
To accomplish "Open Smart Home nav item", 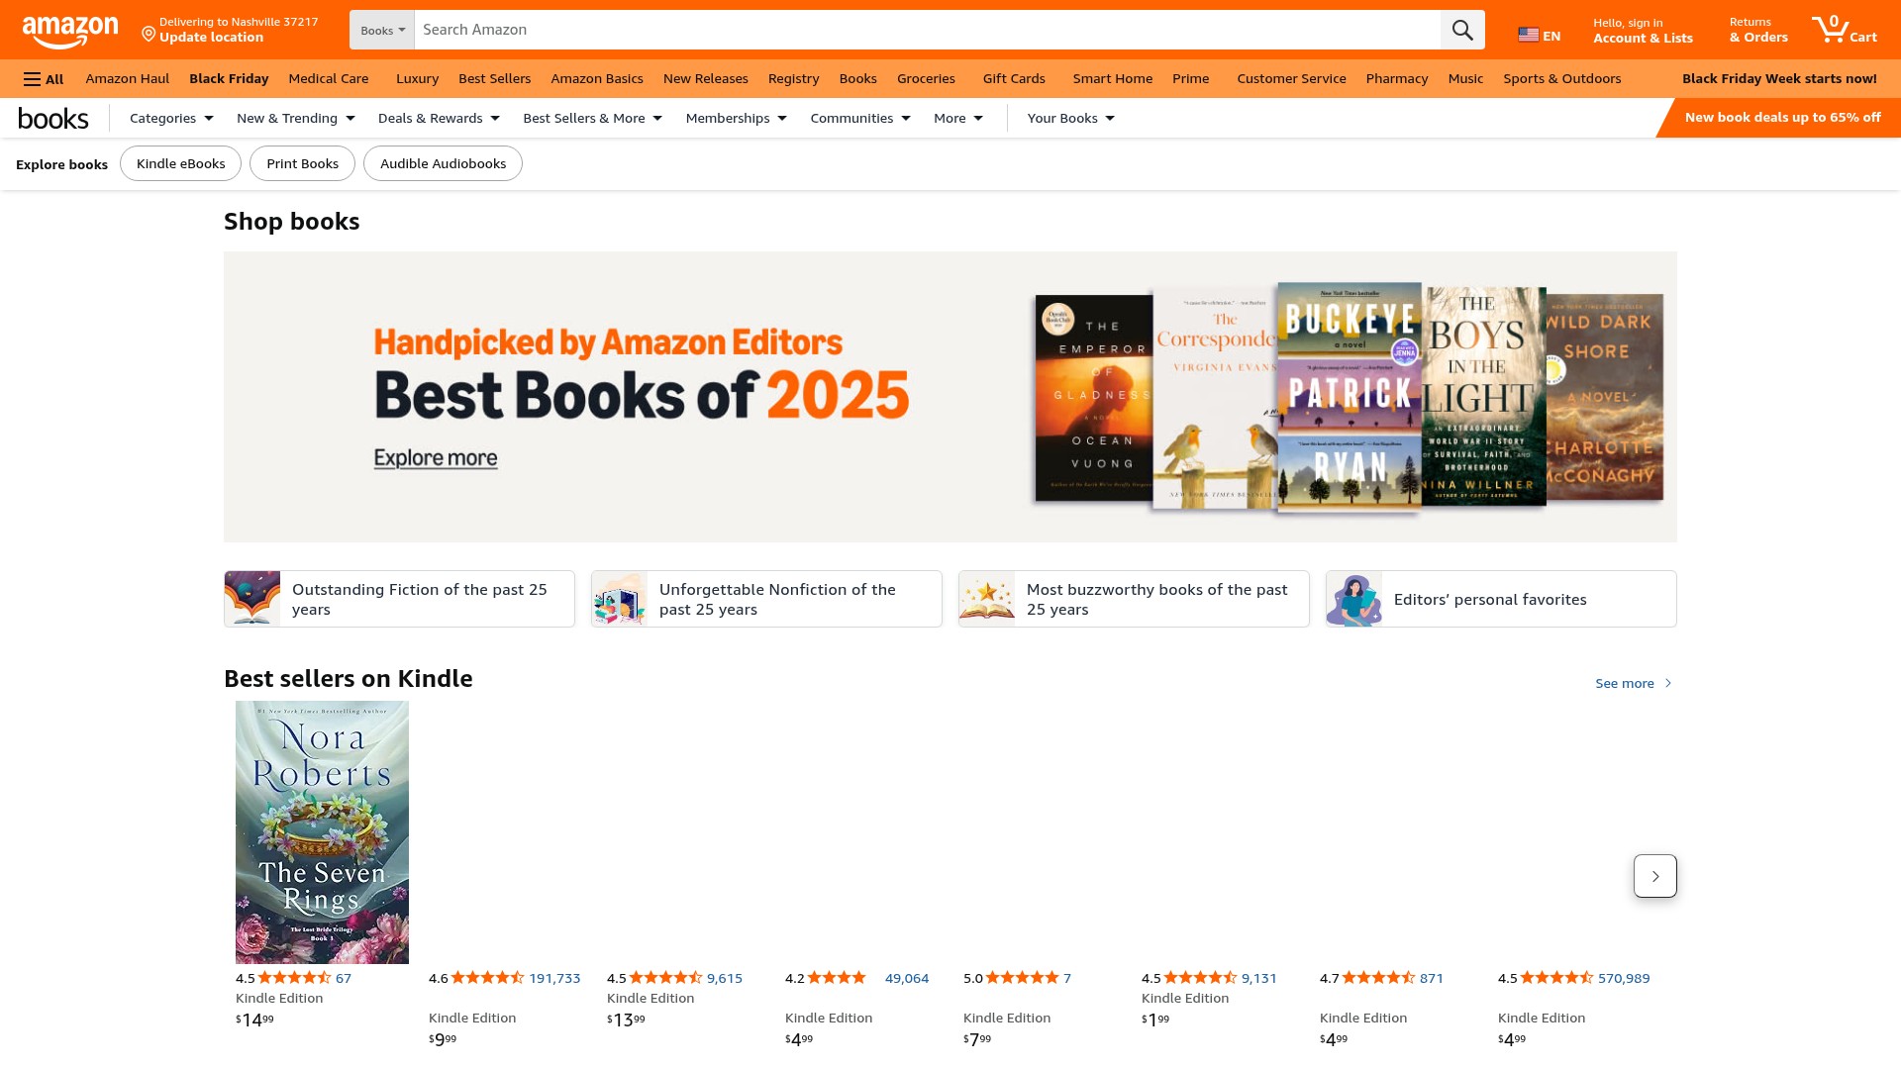I will (1112, 78).
